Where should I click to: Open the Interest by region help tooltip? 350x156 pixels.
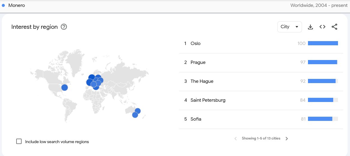pyautogui.click(x=64, y=27)
